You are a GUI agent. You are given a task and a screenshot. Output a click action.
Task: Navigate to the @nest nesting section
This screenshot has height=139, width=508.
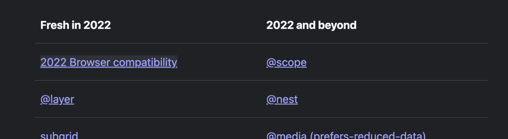282,99
